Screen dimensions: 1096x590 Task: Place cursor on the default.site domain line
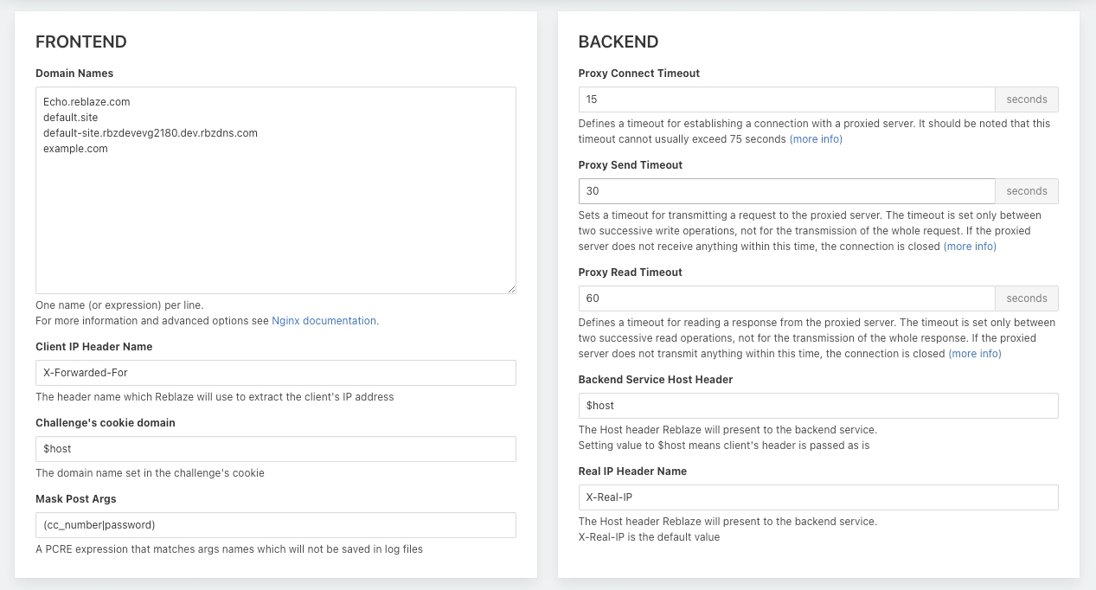coord(70,118)
